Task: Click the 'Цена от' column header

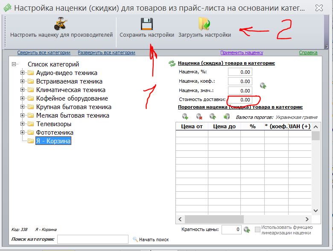Action: tap(192, 127)
